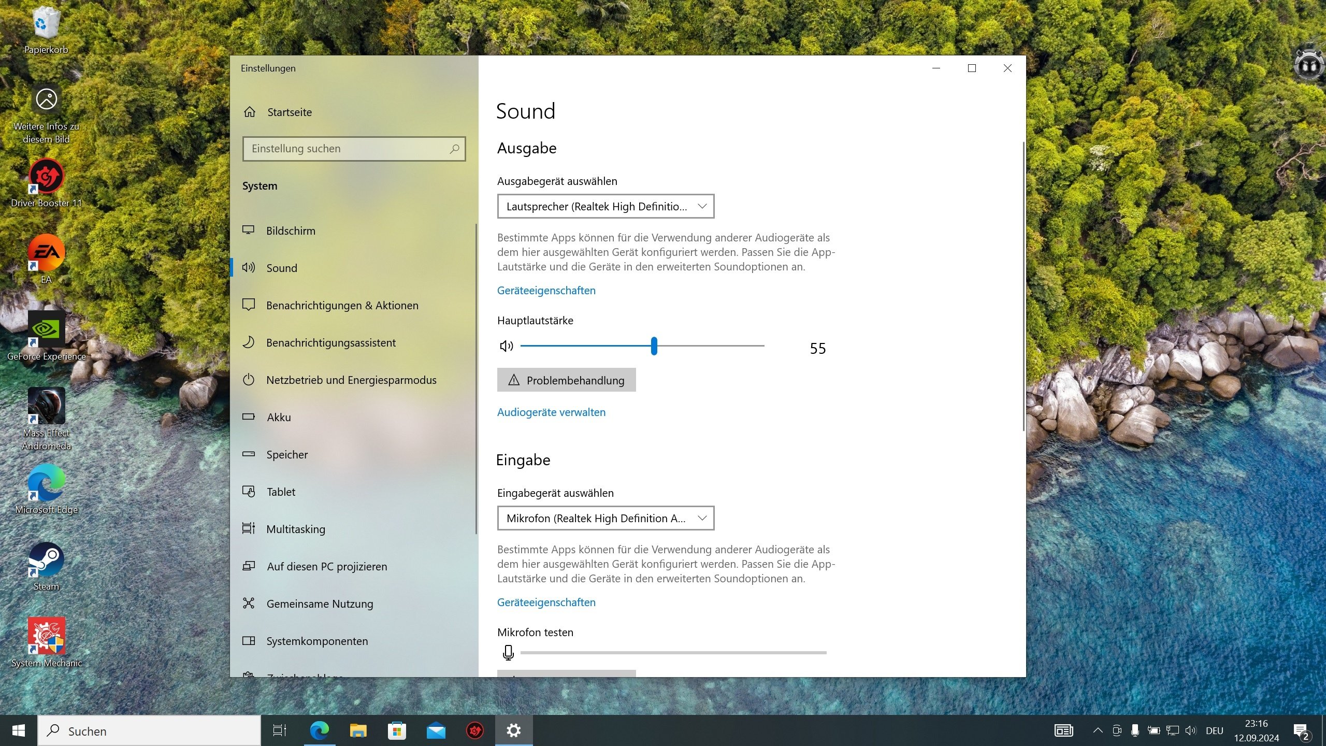The height and width of the screenshot is (746, 1326).
Task: Show hidden tray icons chevron
Action: [1098, 731]
